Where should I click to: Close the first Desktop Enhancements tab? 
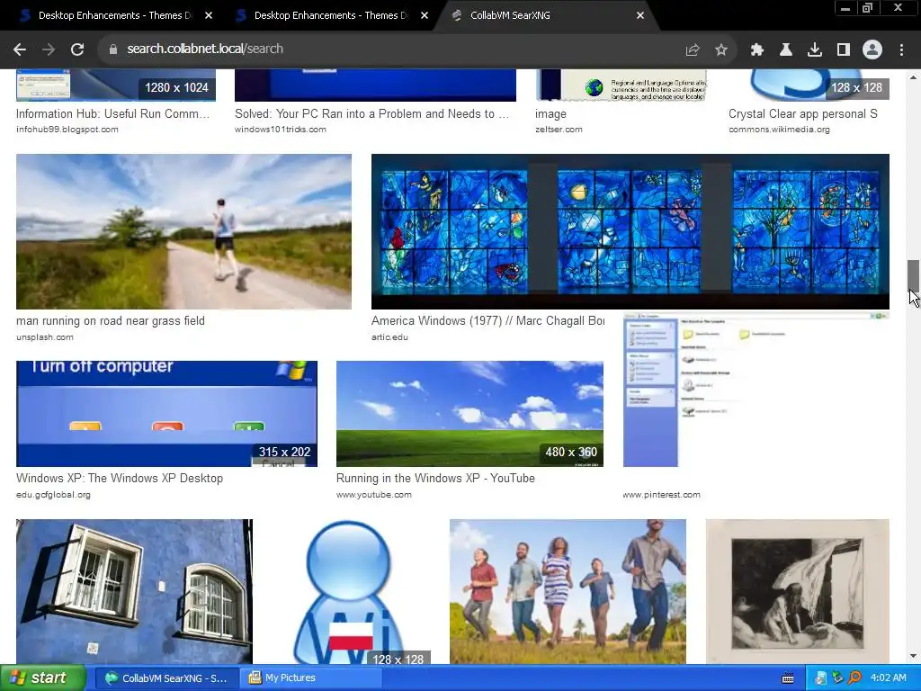[209, 15]
